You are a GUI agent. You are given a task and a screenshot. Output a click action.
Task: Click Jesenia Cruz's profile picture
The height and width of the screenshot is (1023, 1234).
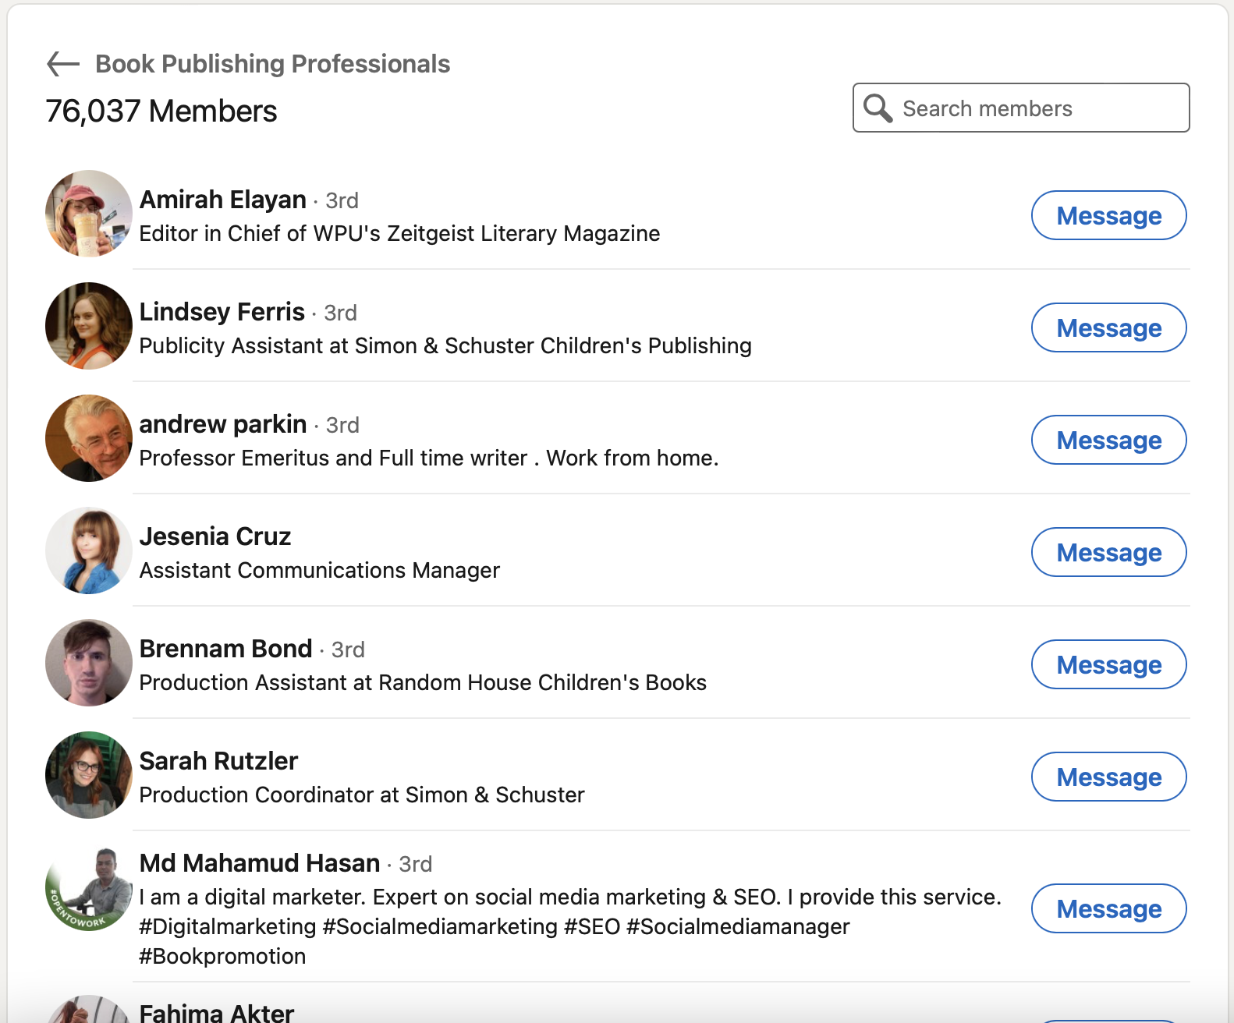pos(89,550)
